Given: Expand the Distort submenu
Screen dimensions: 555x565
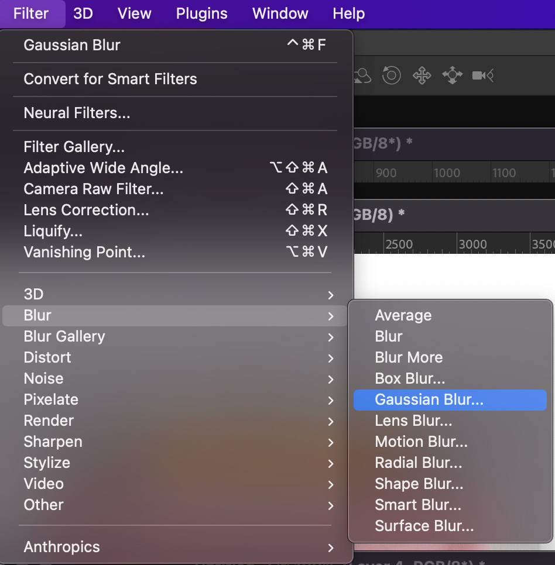Looking at the screenshot, I should coord(175,357).
